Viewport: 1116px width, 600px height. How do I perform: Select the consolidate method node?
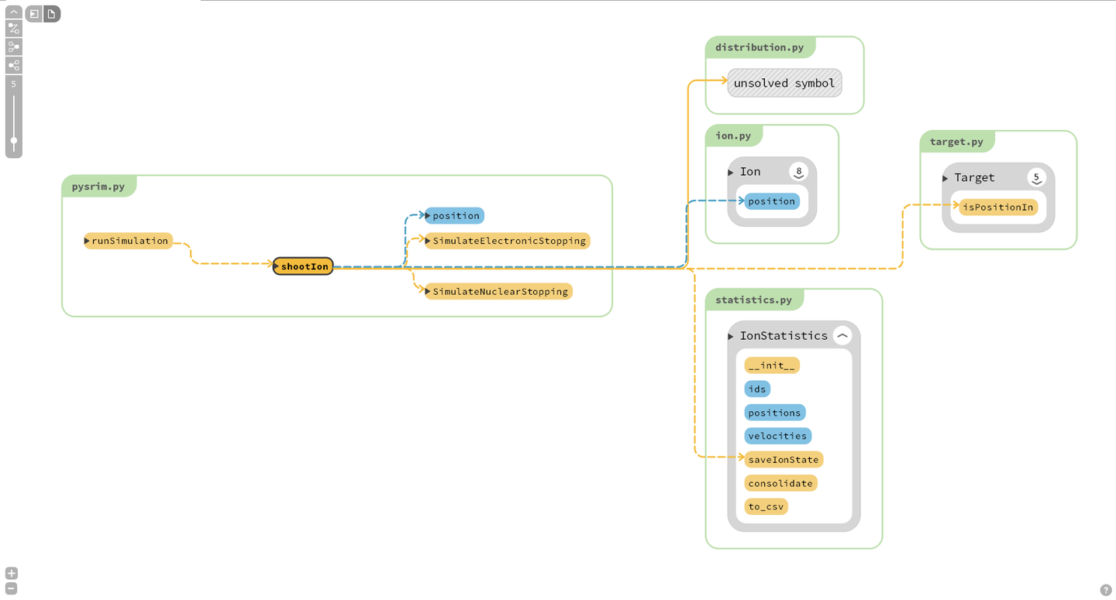780,483
